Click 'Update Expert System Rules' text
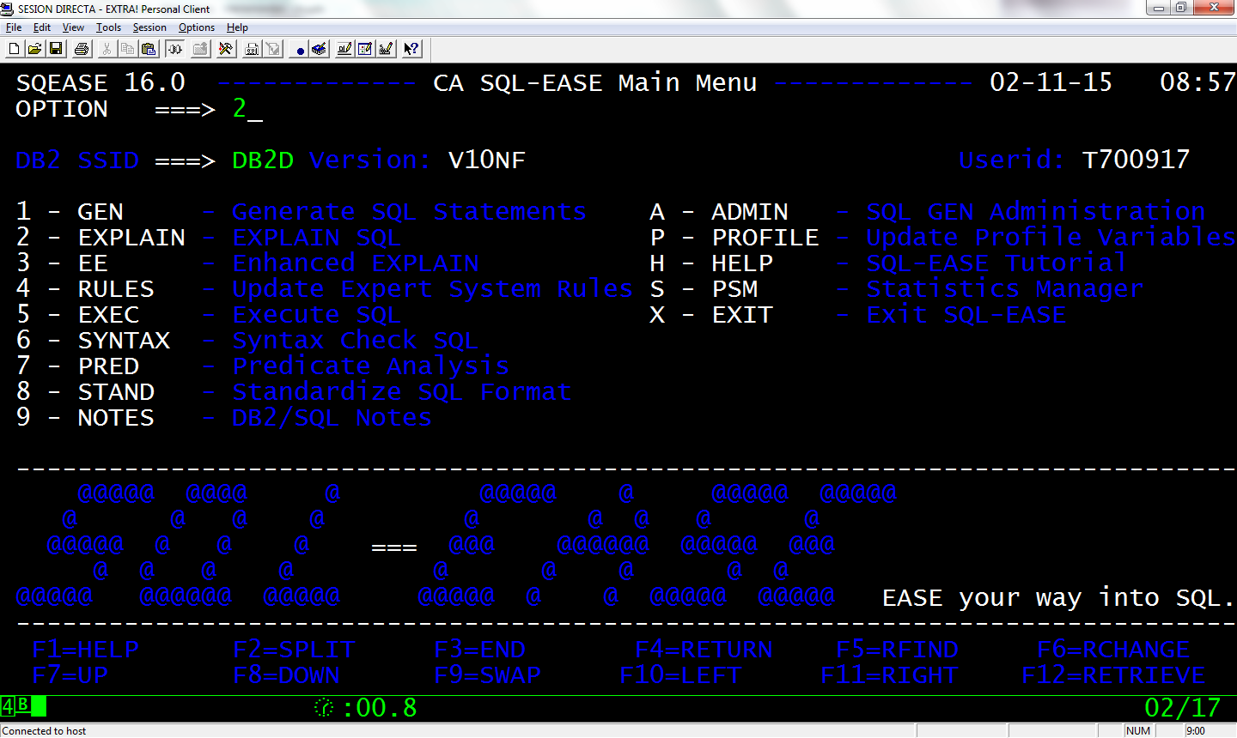The image size is (1237, 738). (433, 289)
